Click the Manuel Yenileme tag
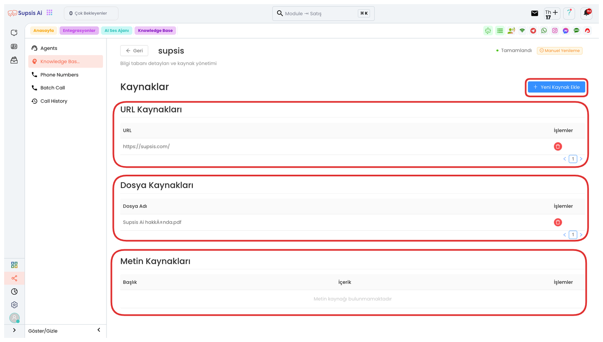 point(560,51)
